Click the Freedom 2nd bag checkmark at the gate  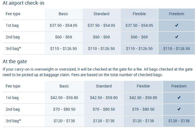click(x=179, y=109)
